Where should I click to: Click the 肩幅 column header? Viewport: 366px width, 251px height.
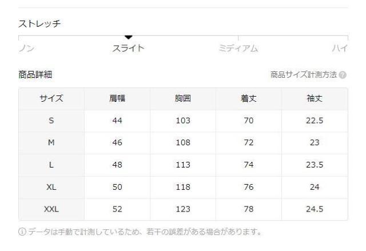click(x=117, y=99)
